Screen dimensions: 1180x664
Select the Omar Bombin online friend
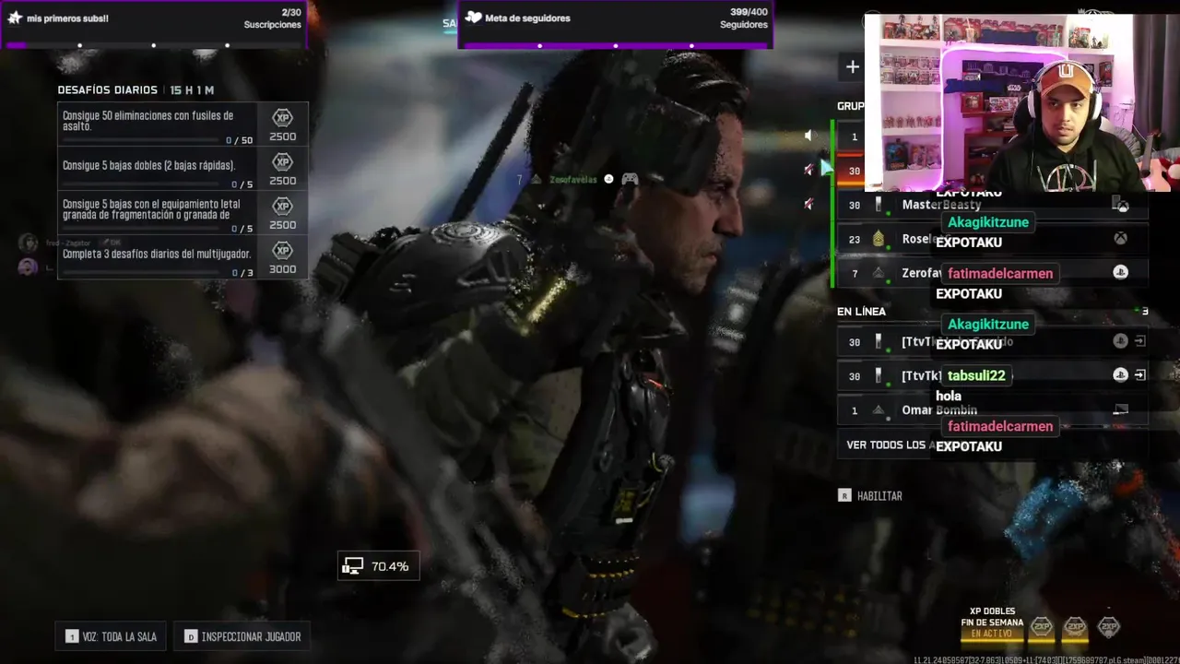992,409
